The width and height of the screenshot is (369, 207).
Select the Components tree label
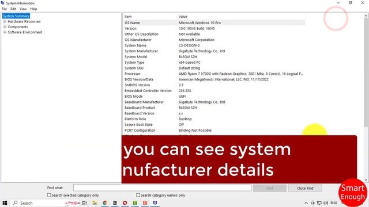(x=18, y=27)
